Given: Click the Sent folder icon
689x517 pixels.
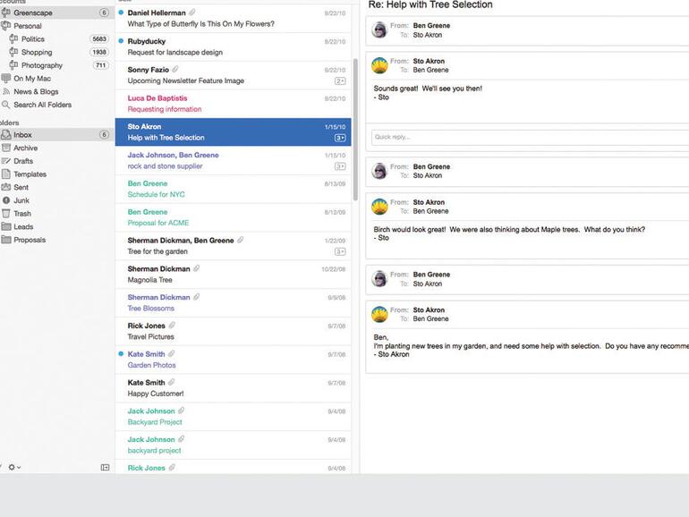Looking at the screenshot, I should click(6, 187).
